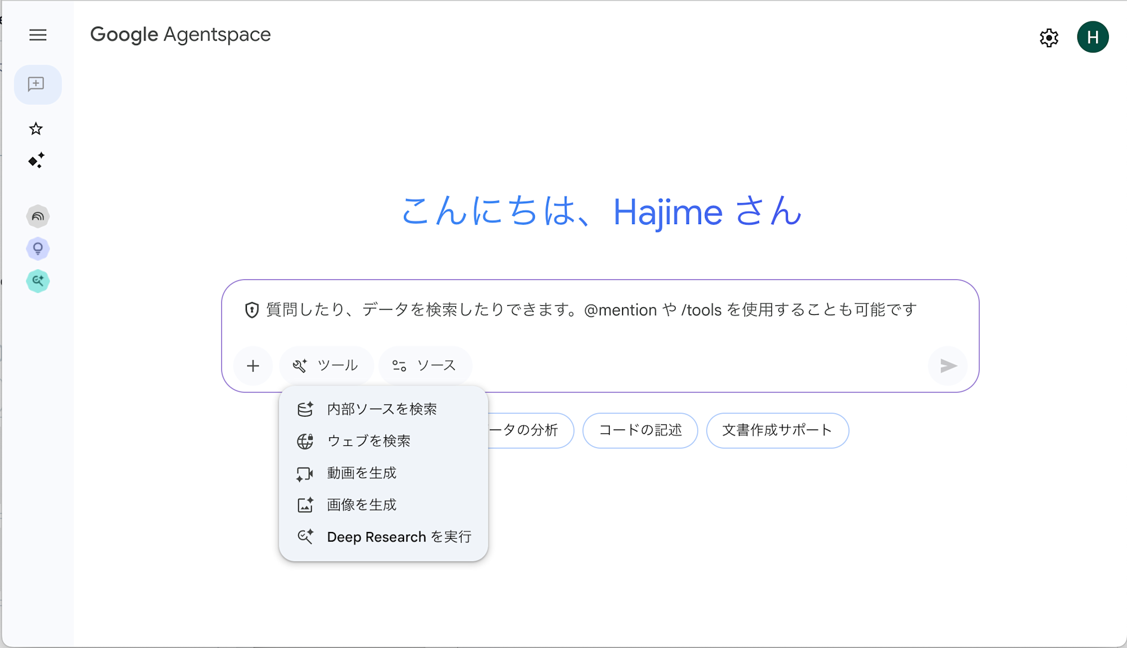1127x648 pixels.
Task: Click the shield icon in prompt box
Action: pos(252,310)
